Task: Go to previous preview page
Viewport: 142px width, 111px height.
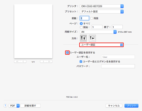Action: click(23, 61)
